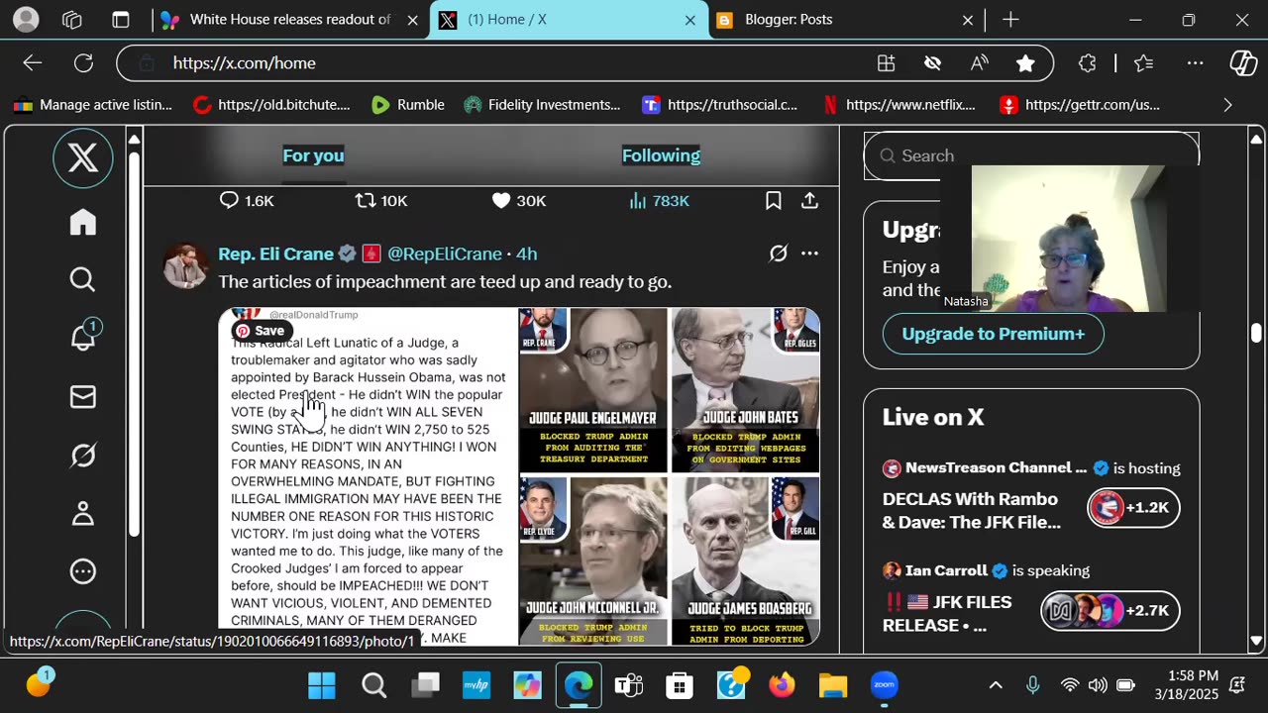The height and width of the screenshot is (713, 1268).
Task: Share the post using the upload icon
Action: [809, 201]
